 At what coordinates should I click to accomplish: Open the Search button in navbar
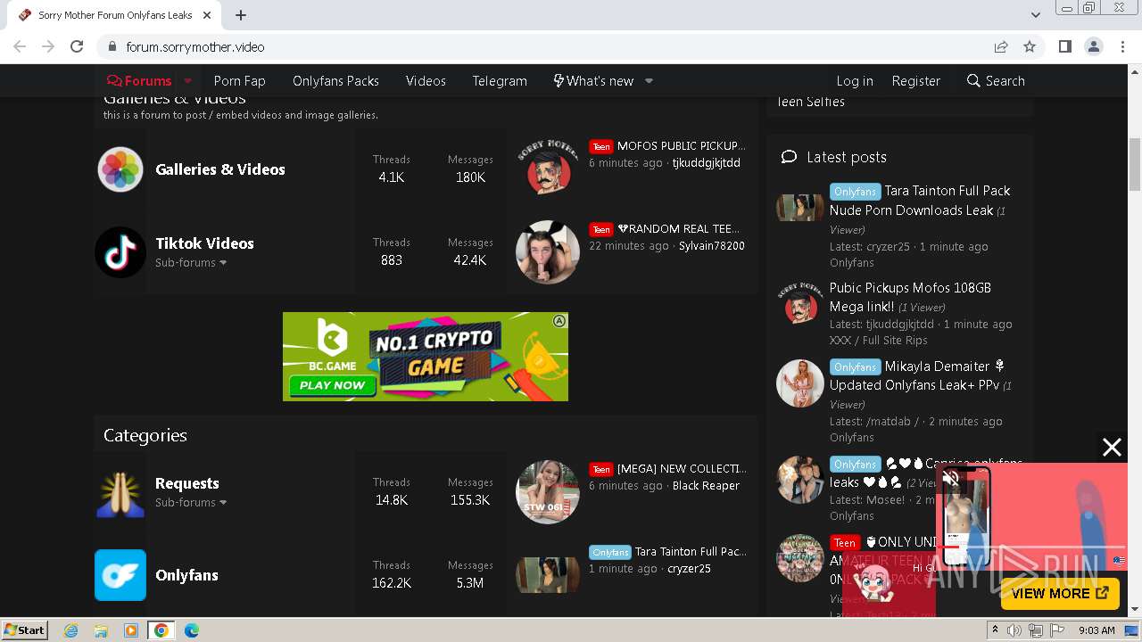(996, 80)
